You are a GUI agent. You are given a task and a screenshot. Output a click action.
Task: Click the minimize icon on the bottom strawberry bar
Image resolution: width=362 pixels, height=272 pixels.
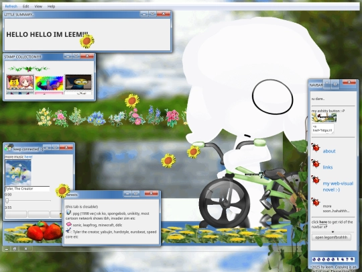pos(7,249)
